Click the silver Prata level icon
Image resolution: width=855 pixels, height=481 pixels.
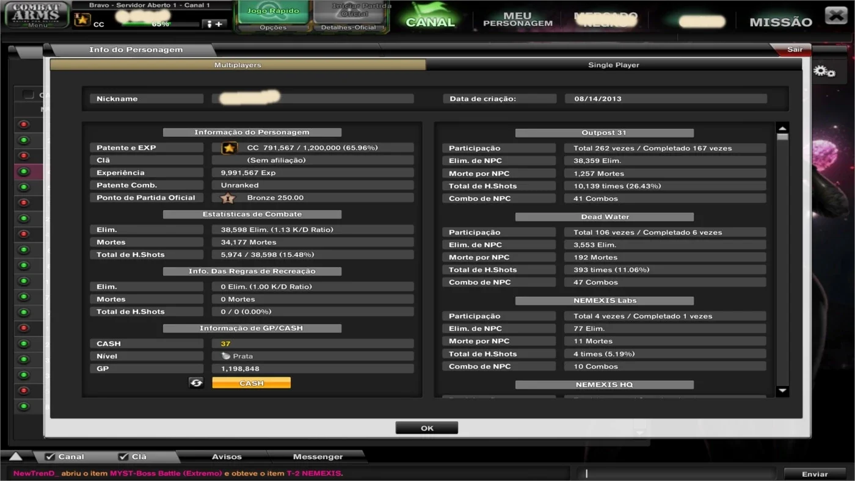click(226, 356)
